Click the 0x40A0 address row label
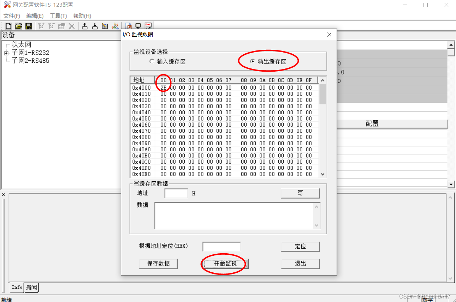The width and height of the screenshot is (456, 302). 142,150
